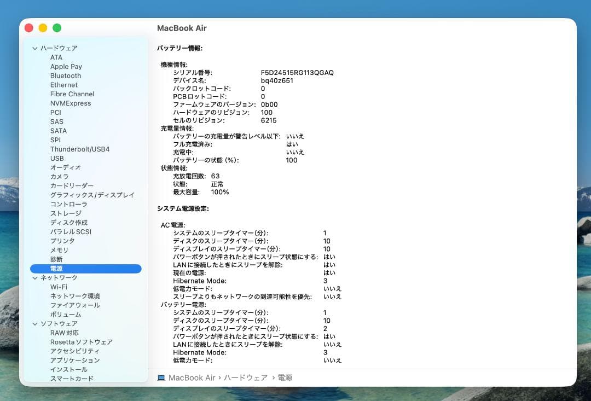Select Bluetooth in the hardware list
591x401 pixels.
tap(65, 75)
